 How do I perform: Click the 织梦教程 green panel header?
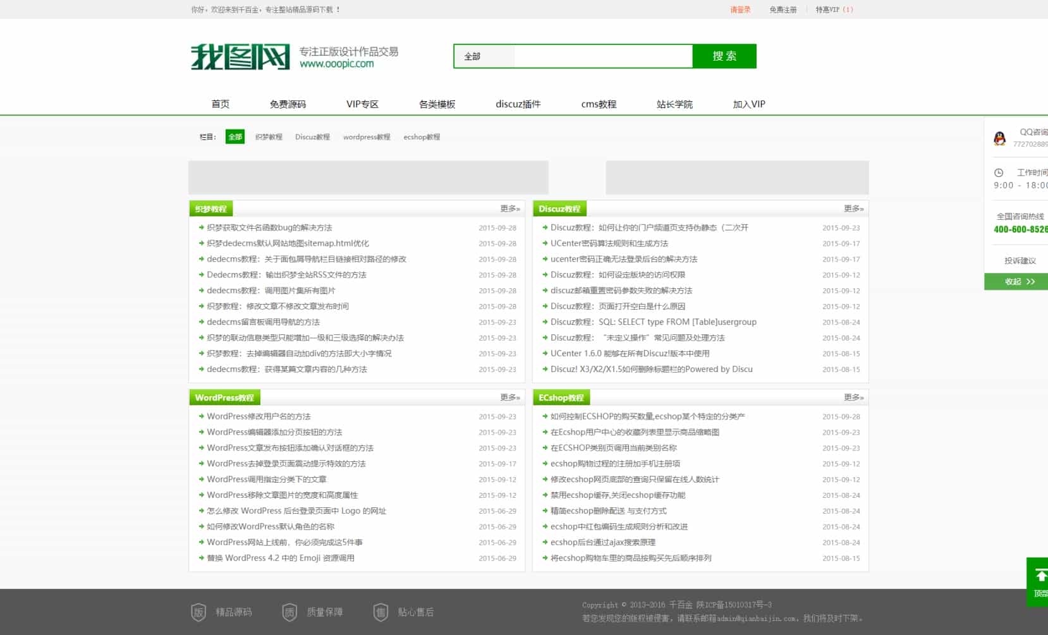[211, 209]
